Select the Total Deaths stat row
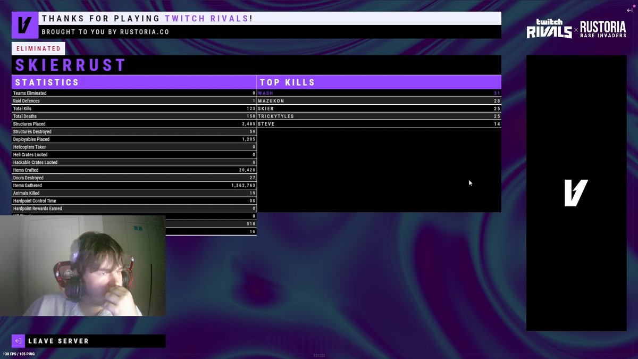638x359 pixels. click(x=134, y=116)
